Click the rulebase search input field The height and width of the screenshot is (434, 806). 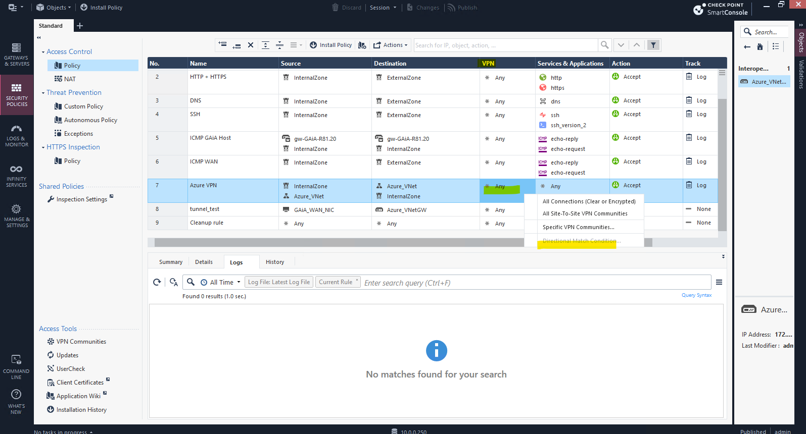pyautogui.click(x=506, y=45)
